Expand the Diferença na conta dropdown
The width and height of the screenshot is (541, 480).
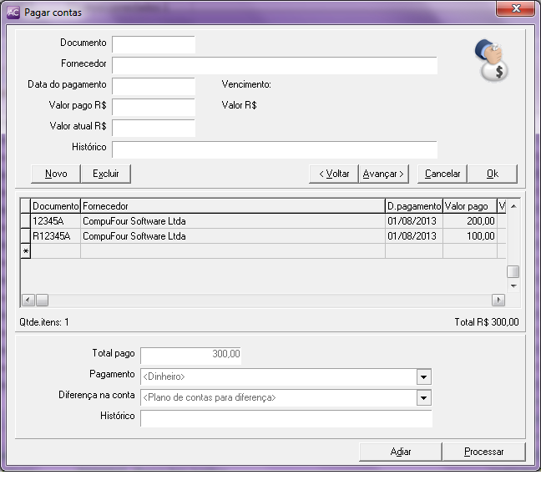pyautogui.click(x=424, y=398)
